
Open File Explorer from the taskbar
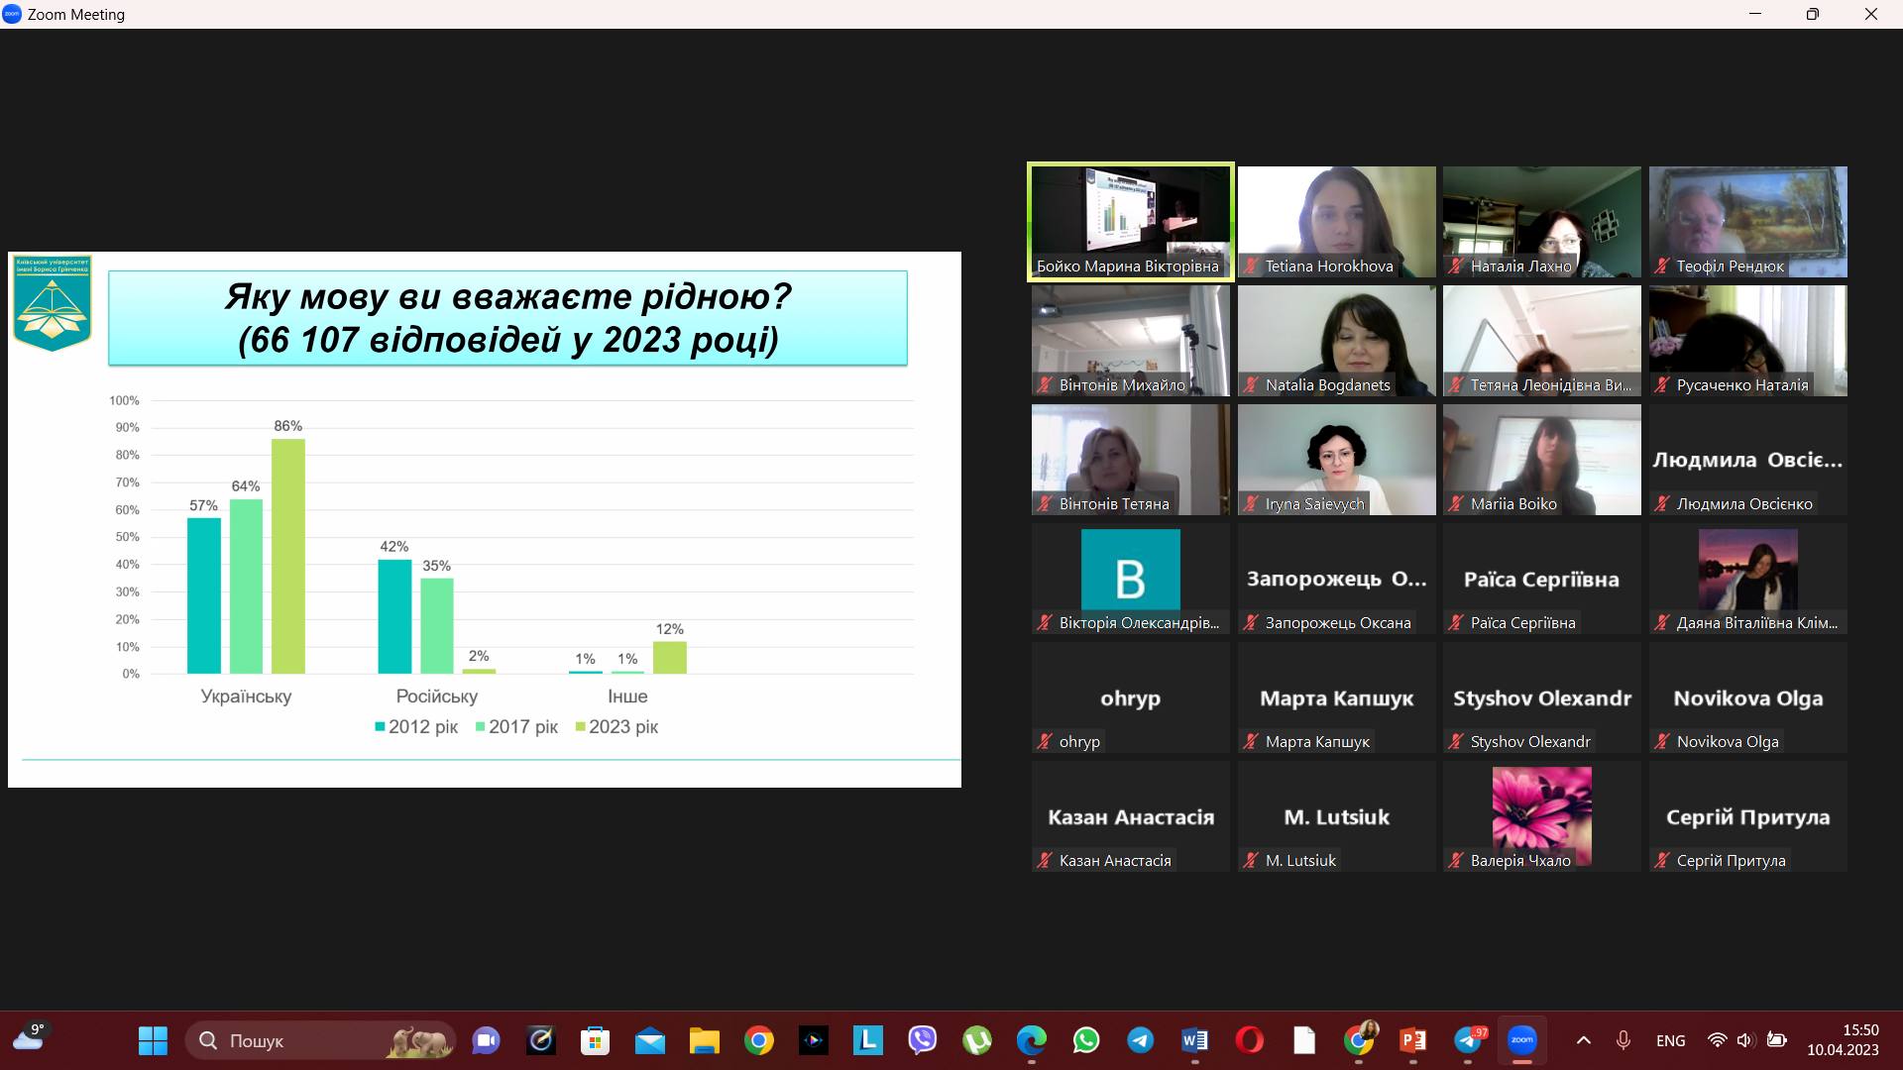tap(704, 1040)
